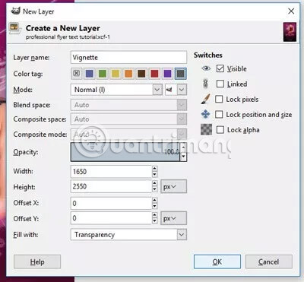Image resolution: width=304 pixels, height=282 pixels.
Task: Increase Height with the up arrow
Action: [154, 184]
